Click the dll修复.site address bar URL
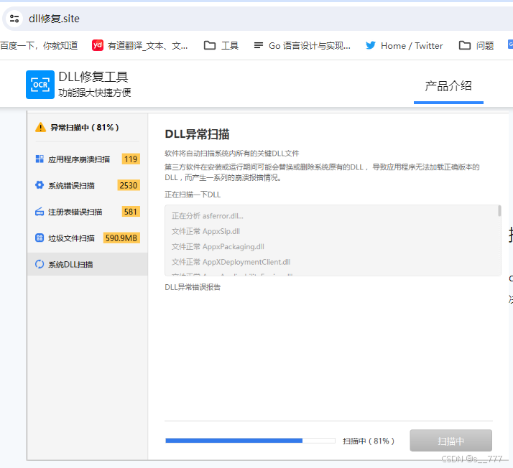513x468 pixels. tap(54, 19)
